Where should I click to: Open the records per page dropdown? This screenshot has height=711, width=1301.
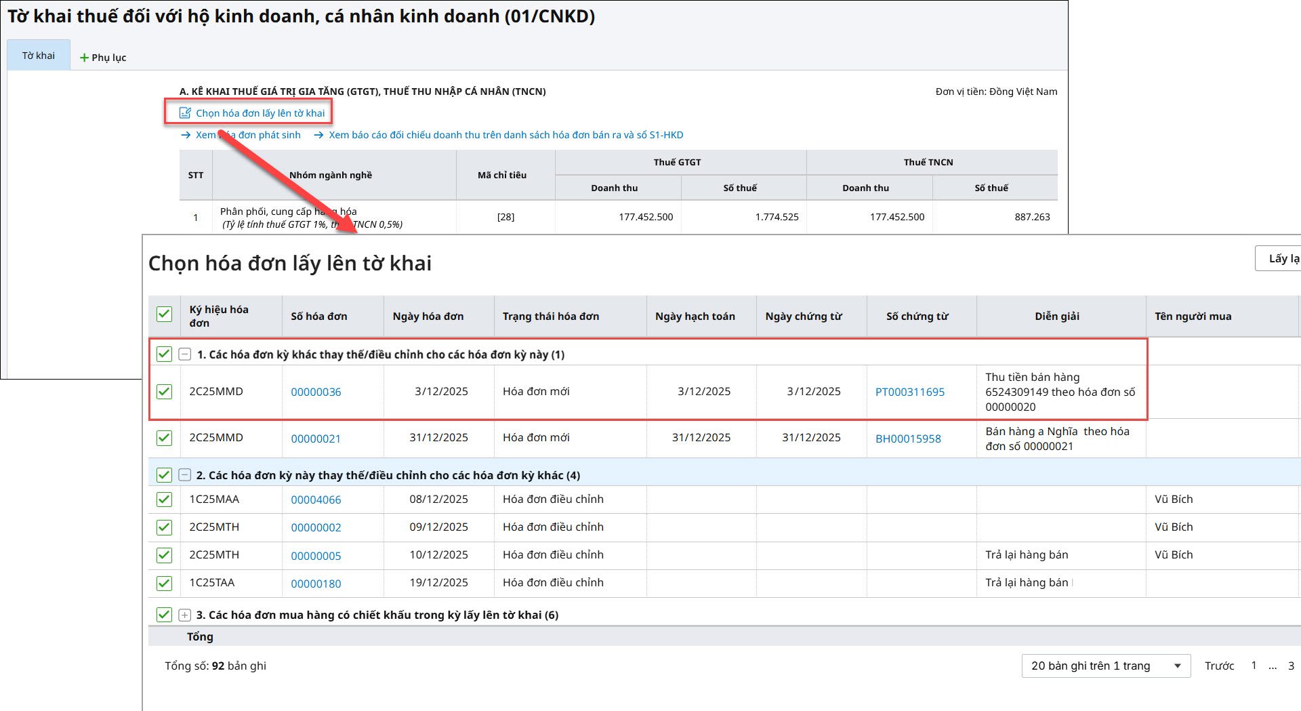tap(1105, 666)
